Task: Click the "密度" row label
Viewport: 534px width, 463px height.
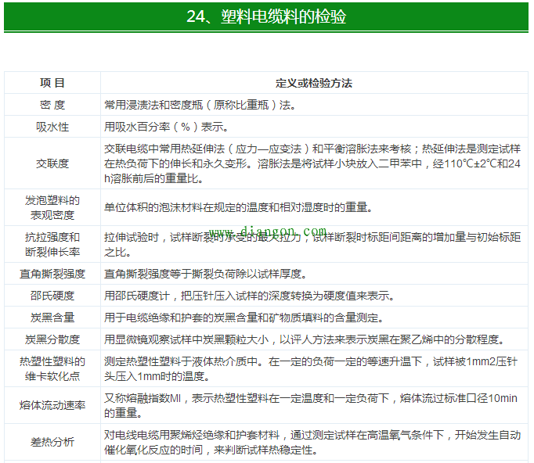Action: [52, 105]
